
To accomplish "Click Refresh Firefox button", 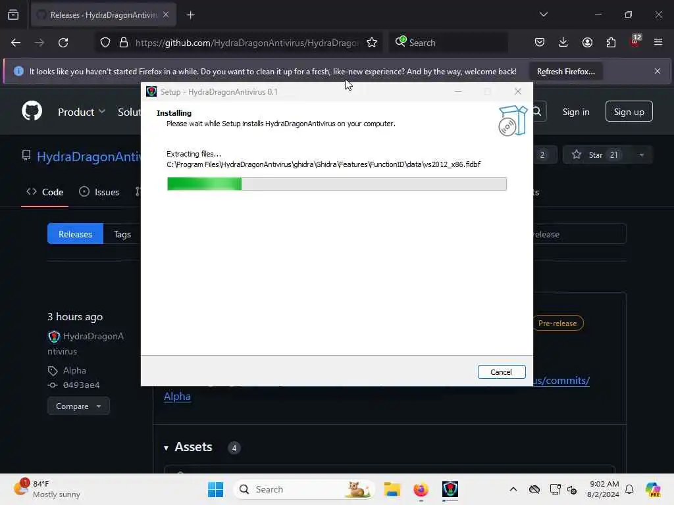I will click(x=565, y=72).
